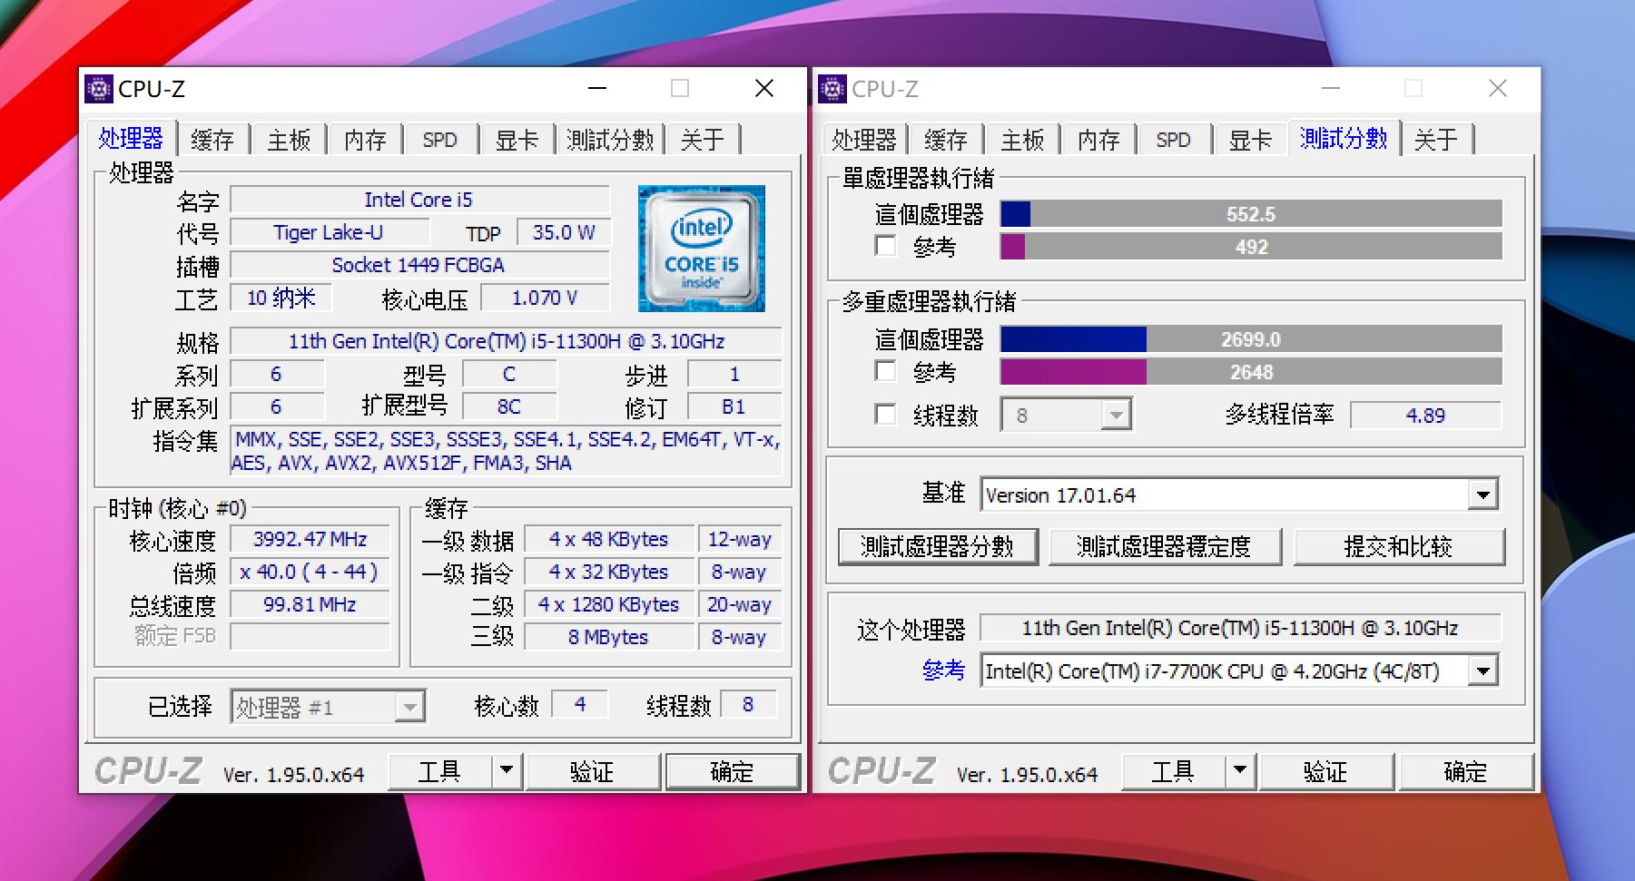
Task: Open the 关于 tab in right window
Action: point(1436,140)
